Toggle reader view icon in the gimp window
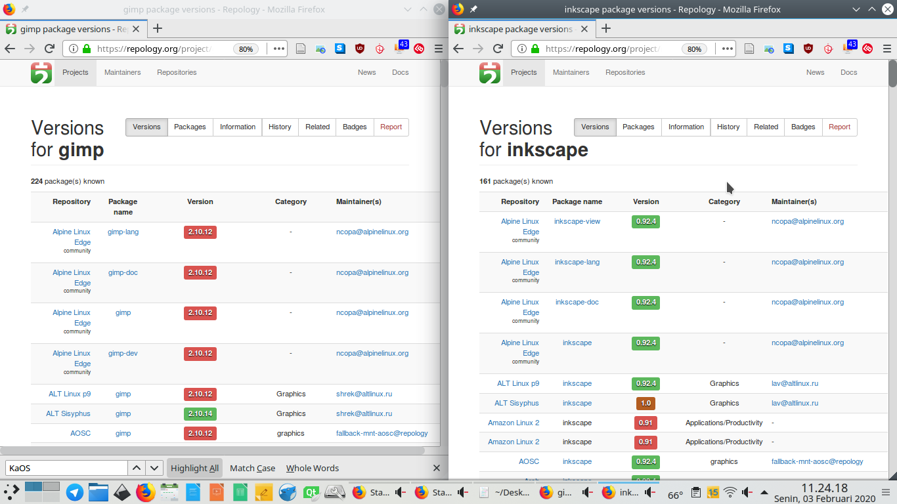This screenshot has width=897, height=504. [x=300, y=49]
